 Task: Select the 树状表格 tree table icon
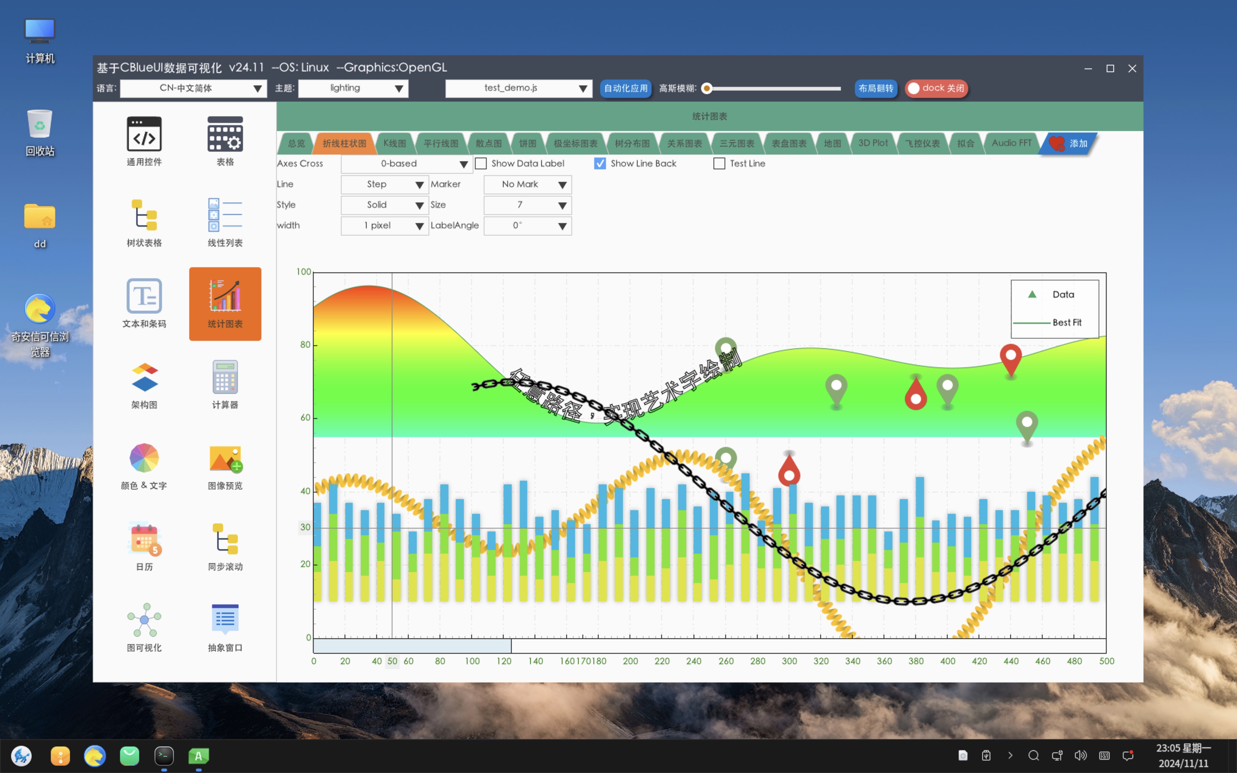(x=144, y=222)
